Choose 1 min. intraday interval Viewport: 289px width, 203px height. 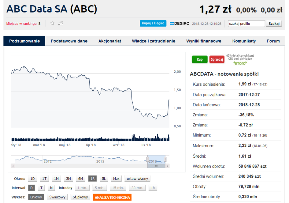pos(82,188)
